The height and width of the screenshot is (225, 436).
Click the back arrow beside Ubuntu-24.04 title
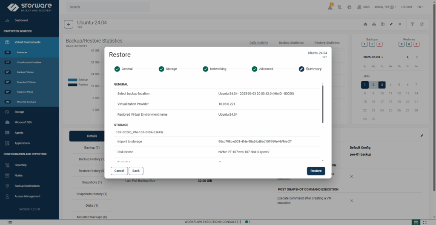coord(69,24)
